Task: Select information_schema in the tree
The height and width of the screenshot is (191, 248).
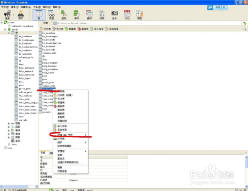Action: point(22,26)
